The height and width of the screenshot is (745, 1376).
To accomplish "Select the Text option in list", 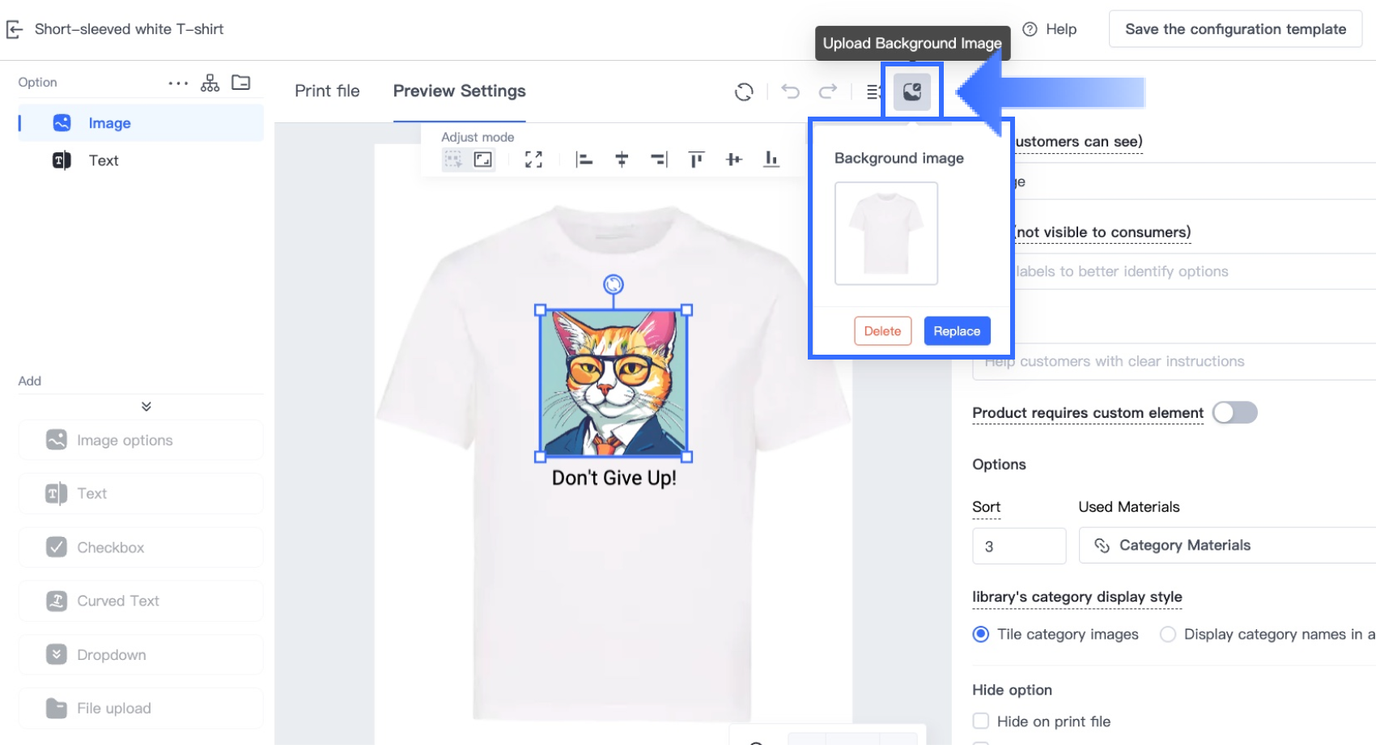I will (104, 160).
